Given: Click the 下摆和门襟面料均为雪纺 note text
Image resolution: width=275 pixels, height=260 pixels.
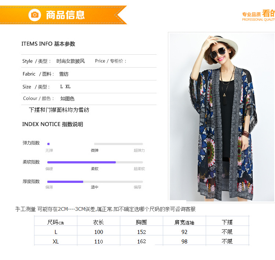Looking at the screenshot, I should click(59, 110).
